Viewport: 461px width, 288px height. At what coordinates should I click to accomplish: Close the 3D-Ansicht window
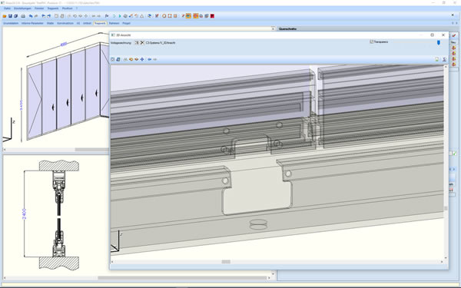[x=443, y=35]
